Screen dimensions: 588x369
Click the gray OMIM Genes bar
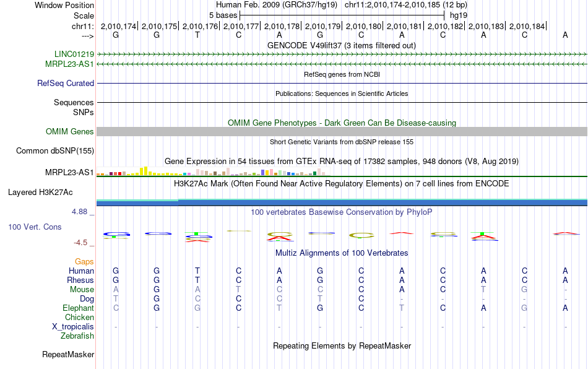coord(342,132)
